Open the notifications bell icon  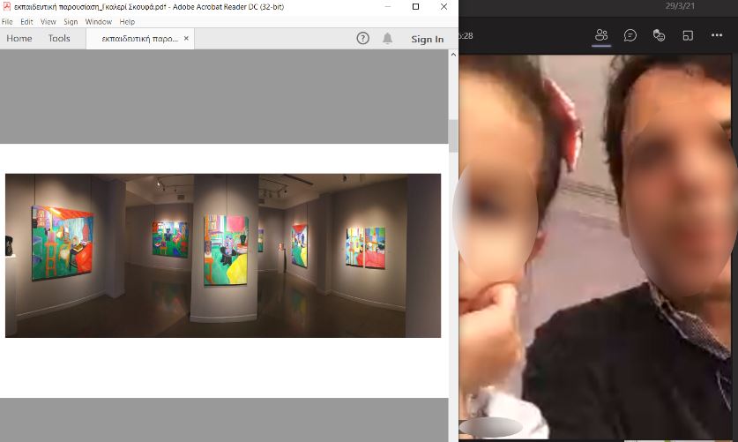(x=387, y=39)
